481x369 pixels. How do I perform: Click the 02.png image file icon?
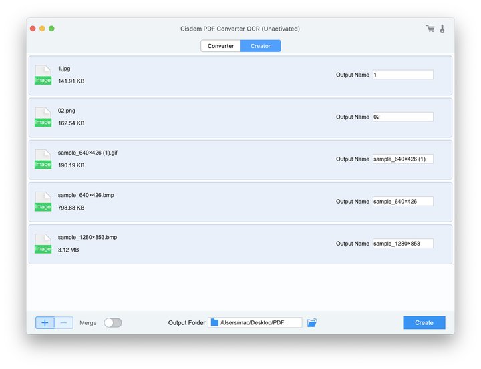click(x=43, y=117)
